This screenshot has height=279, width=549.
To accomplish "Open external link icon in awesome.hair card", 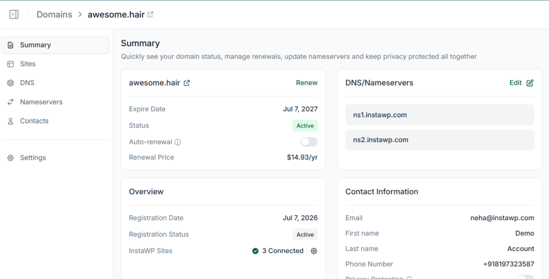I will click(187, 83).
